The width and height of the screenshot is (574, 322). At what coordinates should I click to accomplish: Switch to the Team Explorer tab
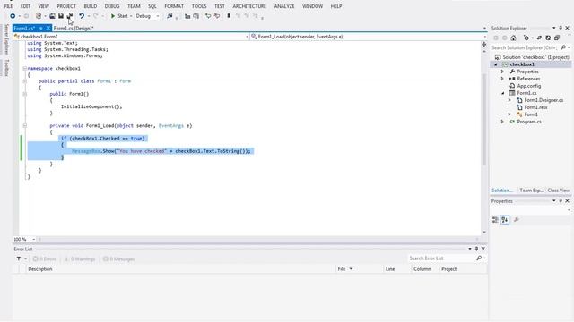[x=531, y=191]
